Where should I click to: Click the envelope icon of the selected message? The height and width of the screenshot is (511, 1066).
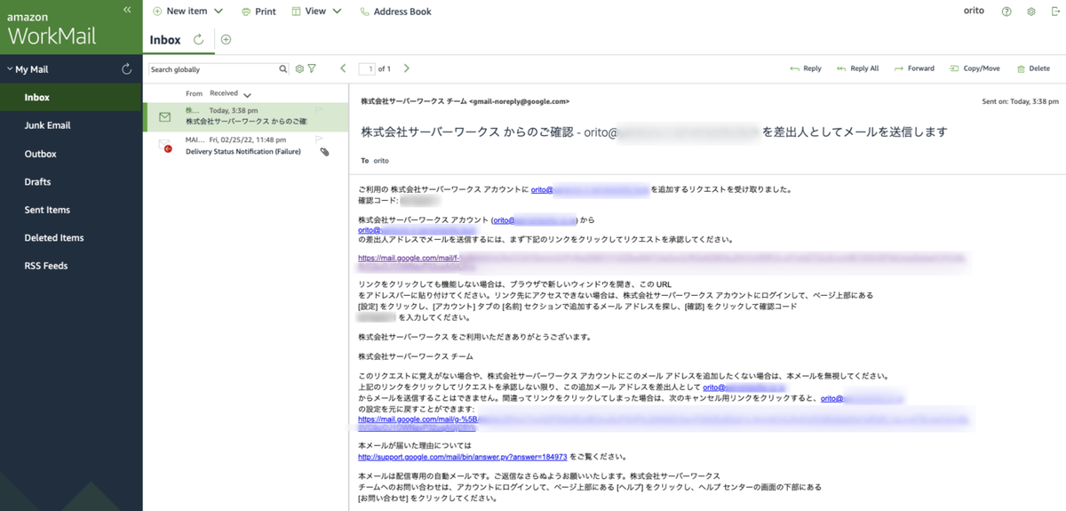(x=164, y=116)
